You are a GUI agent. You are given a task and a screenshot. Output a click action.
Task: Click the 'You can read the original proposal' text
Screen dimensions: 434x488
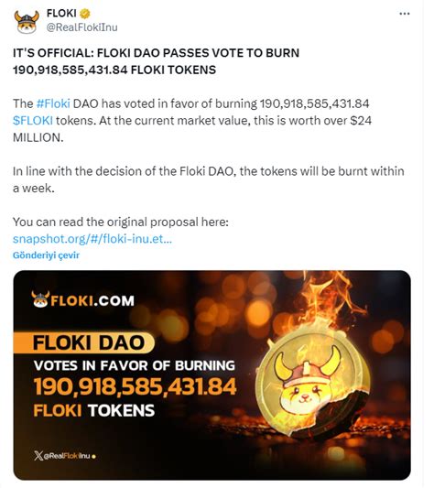(x=121, y=222)
